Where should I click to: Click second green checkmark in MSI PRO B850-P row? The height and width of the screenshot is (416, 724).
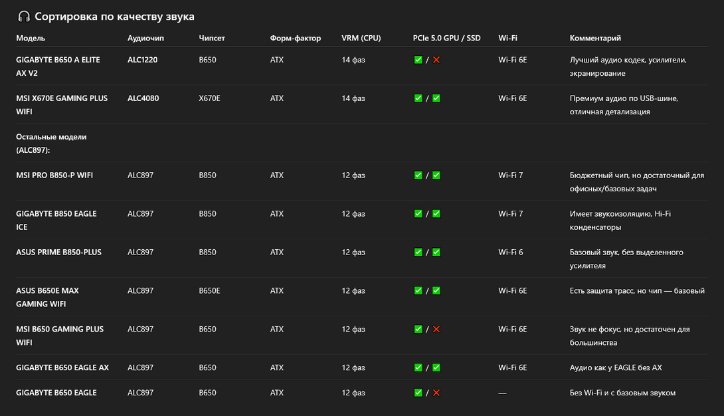click(x=436, y=175)
